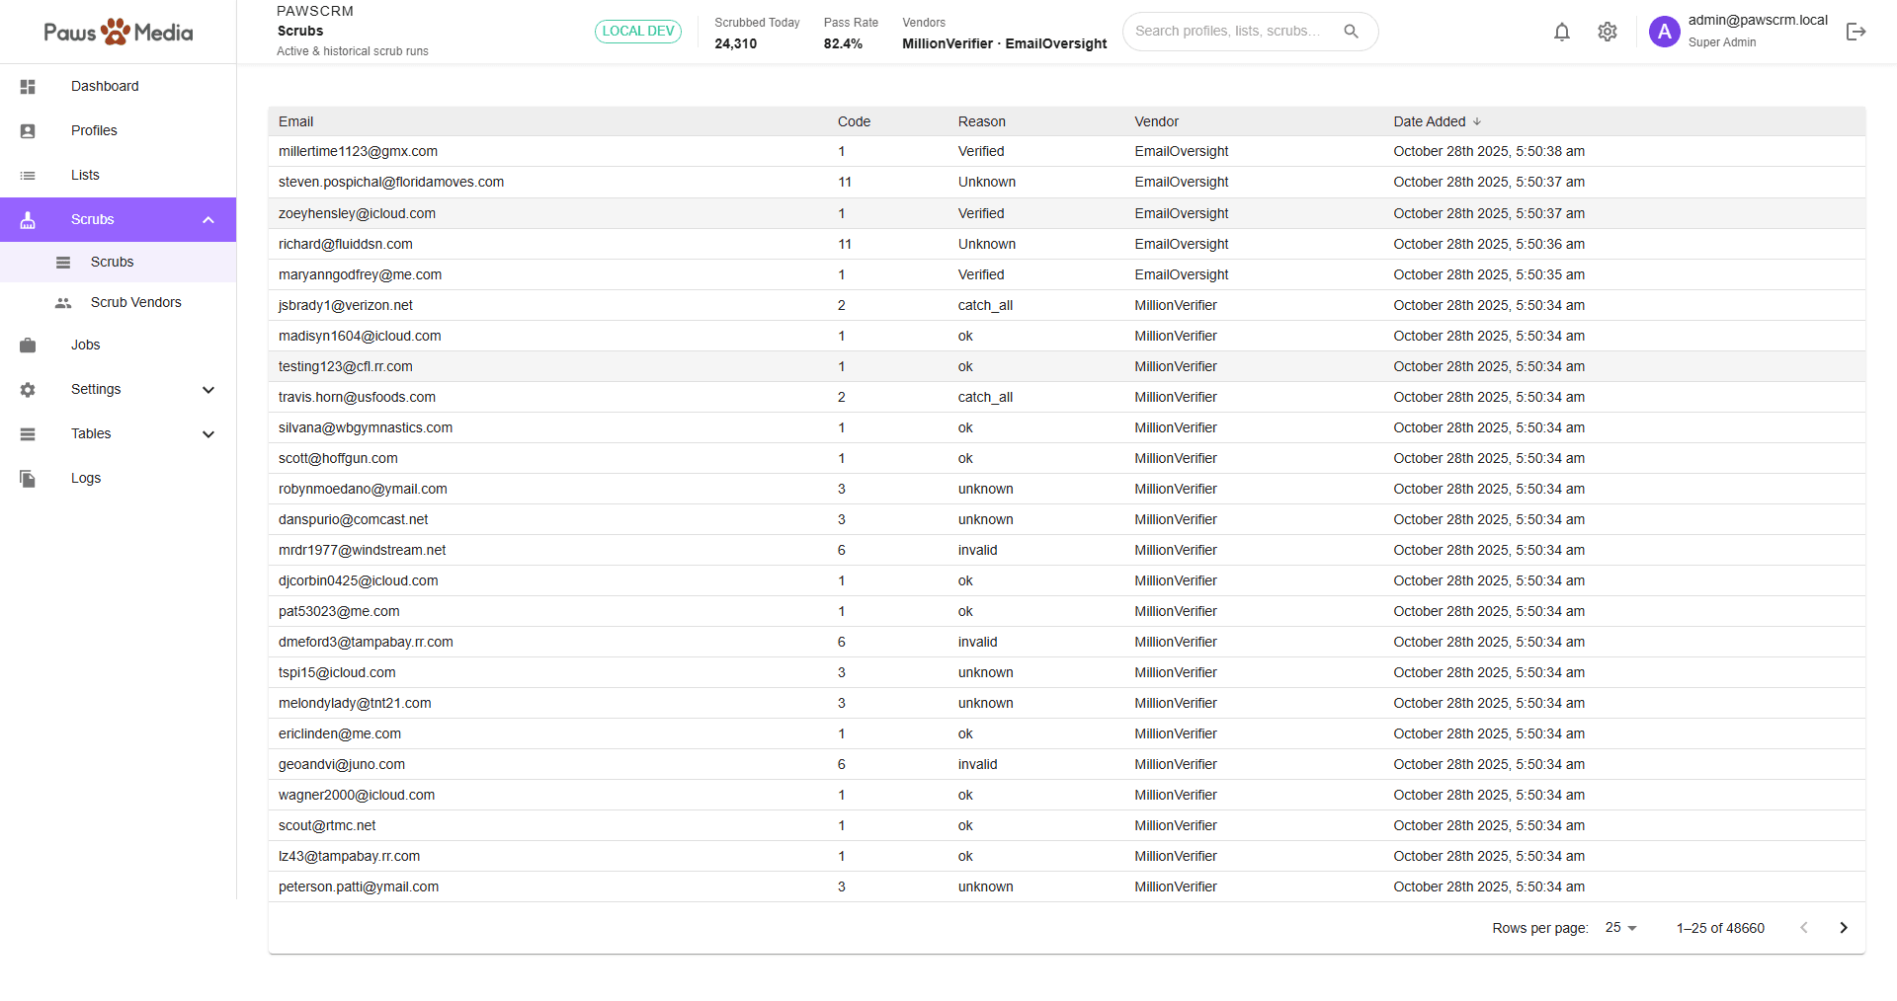Click the Email column header
Image resolution: width=1897 pixels, height=1001 pixels.
click(x=295, y=121)
